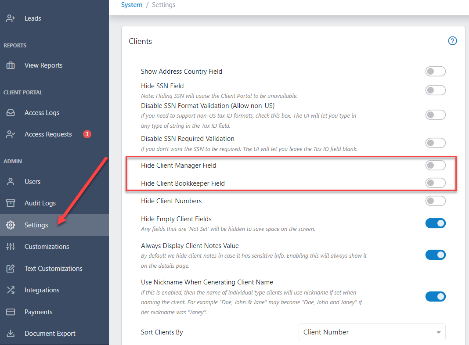Enable the Hide Client Manager Field toggle
469x345 pixels.
tap(435, 165)
